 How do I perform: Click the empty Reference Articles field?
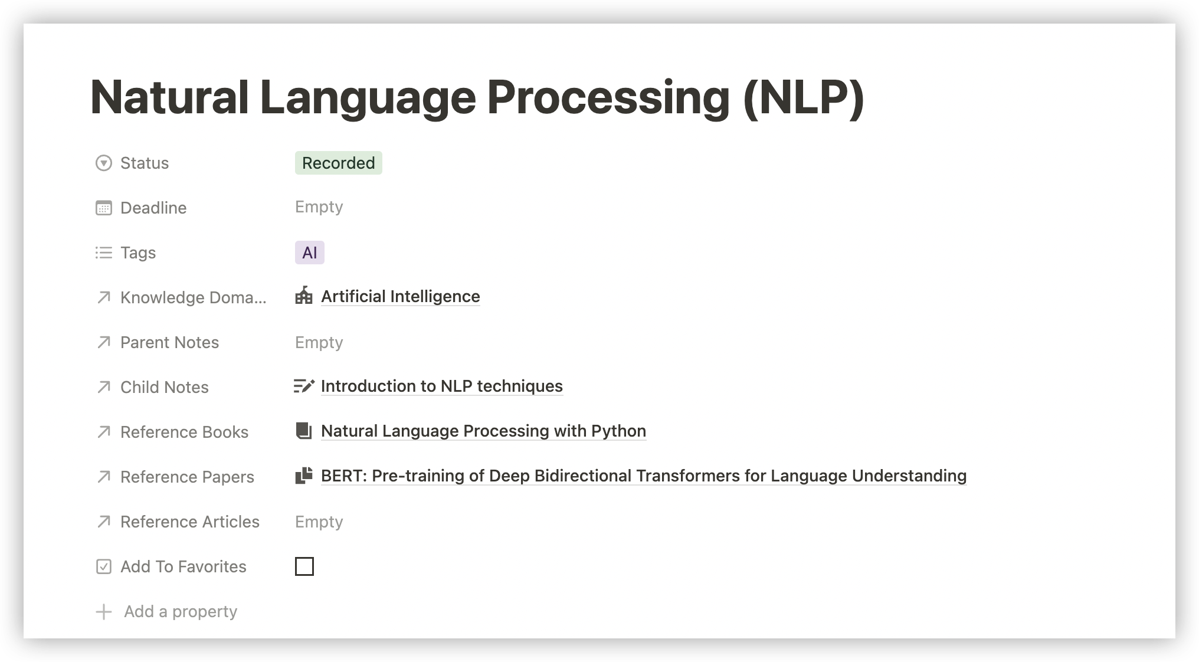[319, 522]
